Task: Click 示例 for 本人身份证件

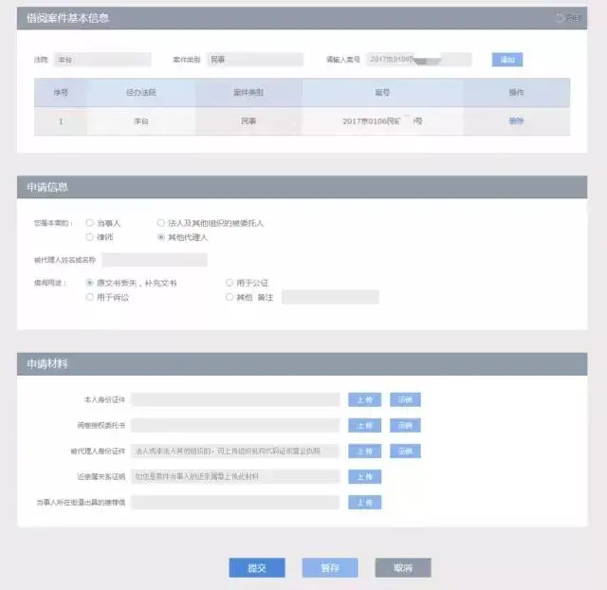Action: [405, 399]
